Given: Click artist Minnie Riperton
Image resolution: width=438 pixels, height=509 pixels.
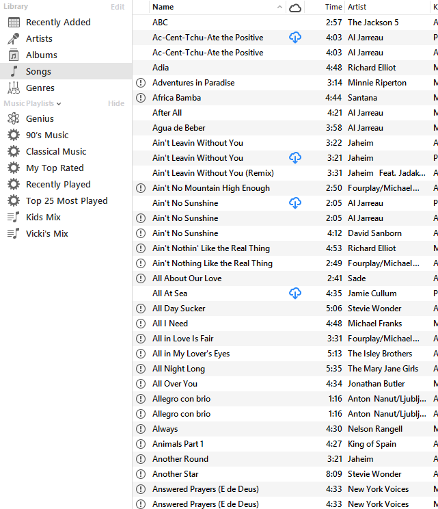Looking at the screenshot, I should point(377,83).
